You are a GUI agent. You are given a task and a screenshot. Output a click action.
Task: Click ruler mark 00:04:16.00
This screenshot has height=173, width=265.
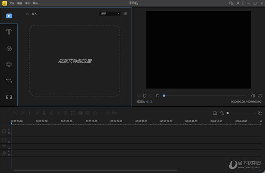216,121
